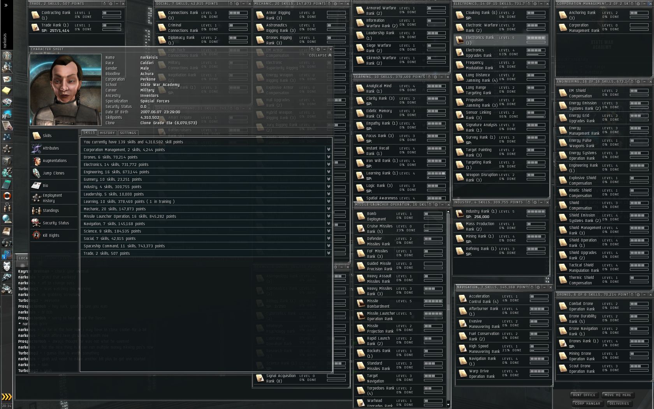654x409 pixels.
Task: Toggle the circle pin in Mechanic window header
Action: pyautogui.click(x=336, y=4)
